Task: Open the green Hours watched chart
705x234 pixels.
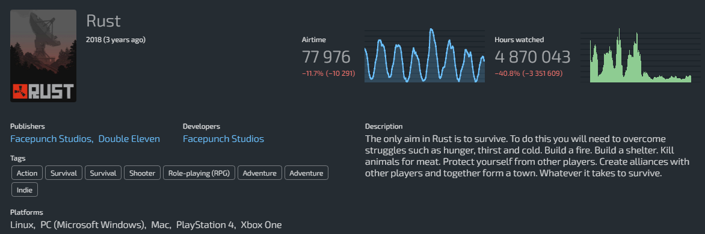Action: pos(636,56)
